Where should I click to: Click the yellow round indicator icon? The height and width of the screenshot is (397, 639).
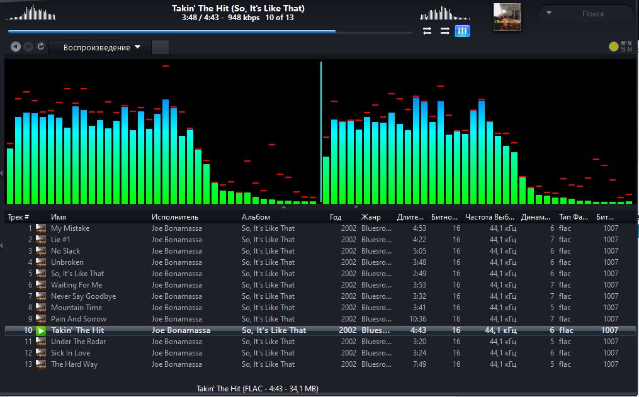point(614,47)
